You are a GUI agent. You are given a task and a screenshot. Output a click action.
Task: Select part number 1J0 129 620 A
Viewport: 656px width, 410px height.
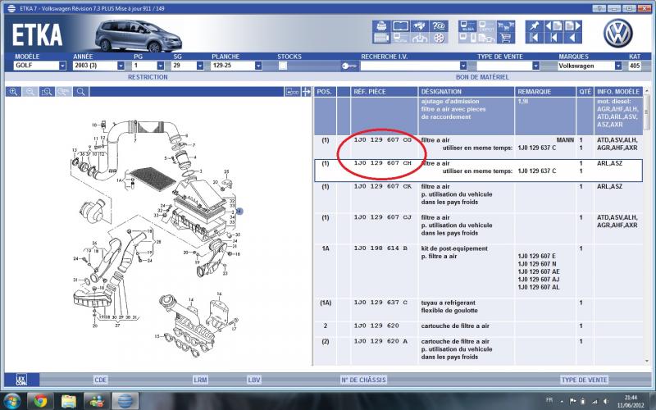(380, 341)
